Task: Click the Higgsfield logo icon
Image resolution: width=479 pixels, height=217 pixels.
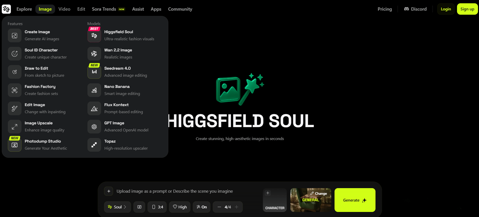Action: pos(6,9)
